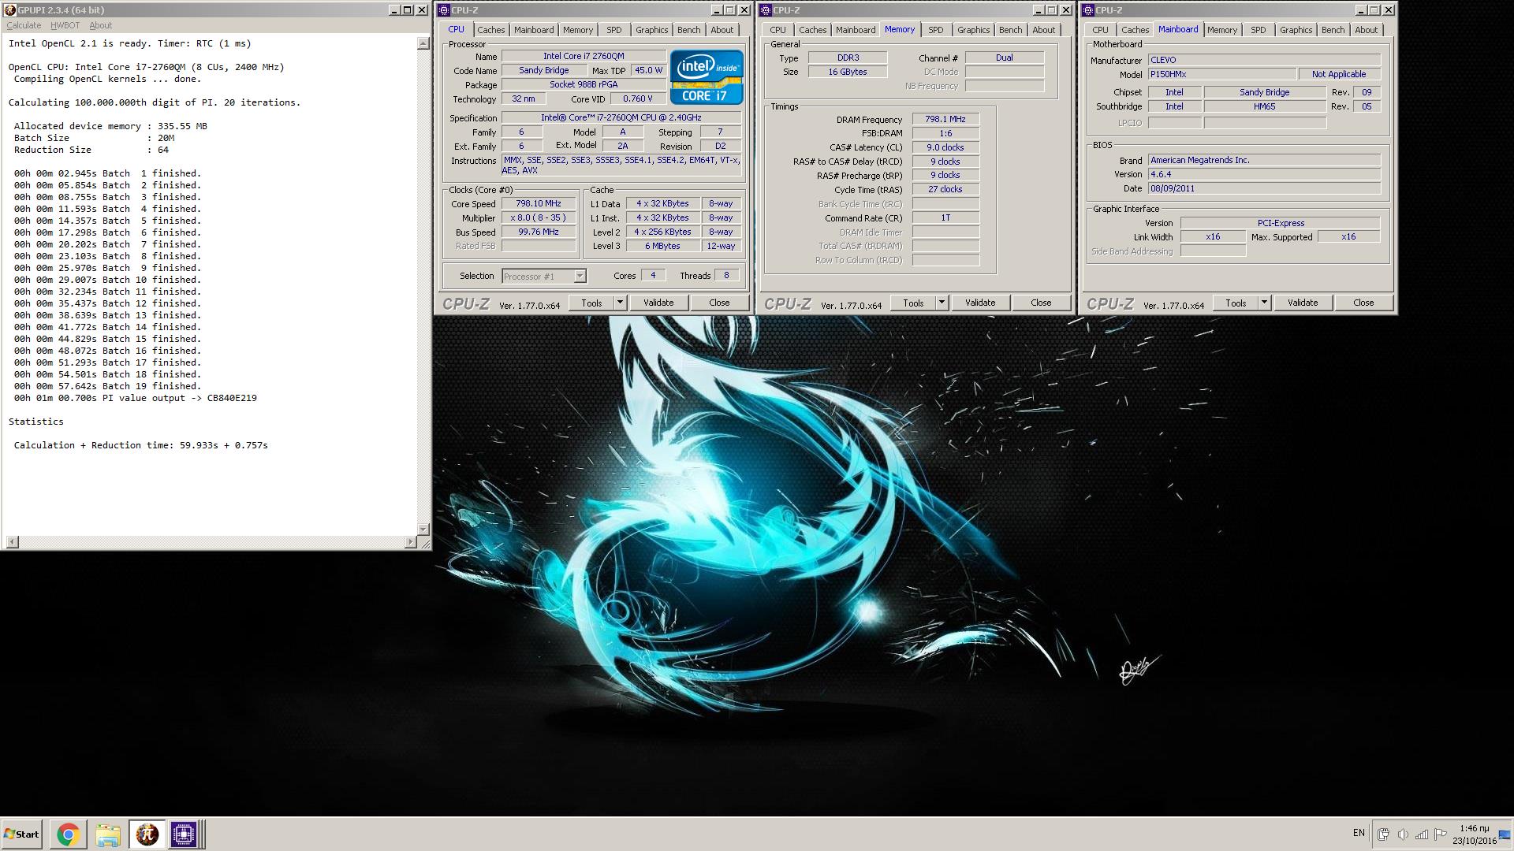The height and width of the screenshot is (851, 1514).
Task: Click Close button in Memory CPU-Z window
Action: pyautogui.click(x=1041, y=303)
